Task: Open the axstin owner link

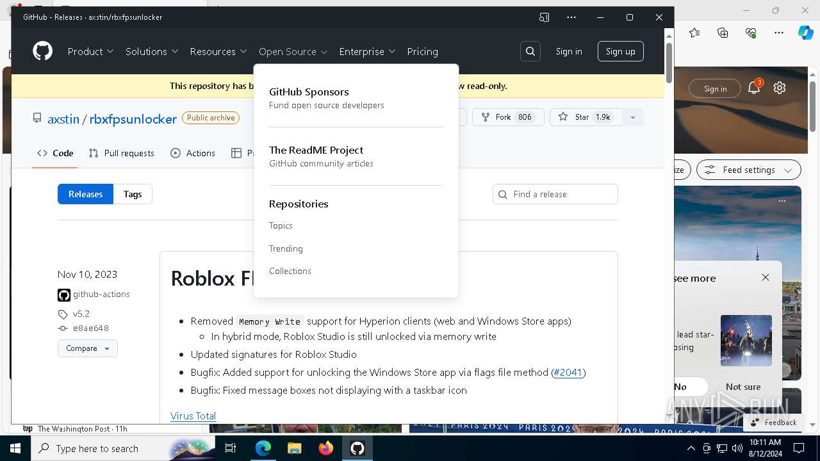Action: (63, 119)
